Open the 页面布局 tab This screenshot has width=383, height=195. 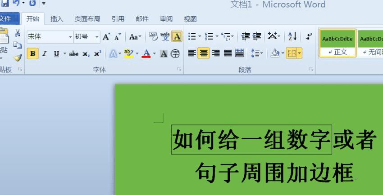pyautogui.click(x=87, y=19)
